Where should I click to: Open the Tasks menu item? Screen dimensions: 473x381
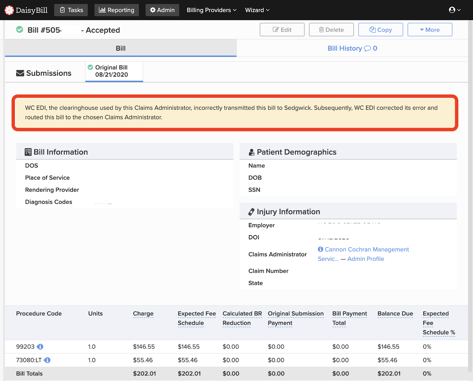click(x=71, y=10)
